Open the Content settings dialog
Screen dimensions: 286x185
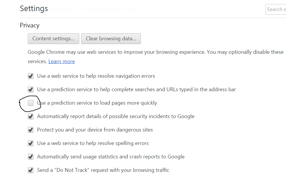point(53,39)
